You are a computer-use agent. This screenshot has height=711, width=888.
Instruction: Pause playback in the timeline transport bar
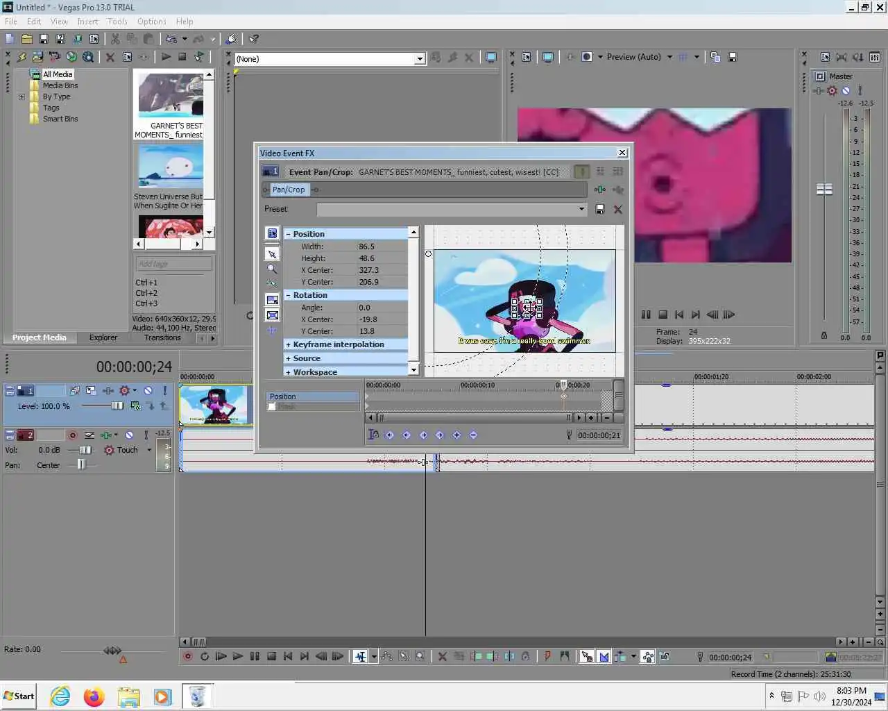click(255, 656)
